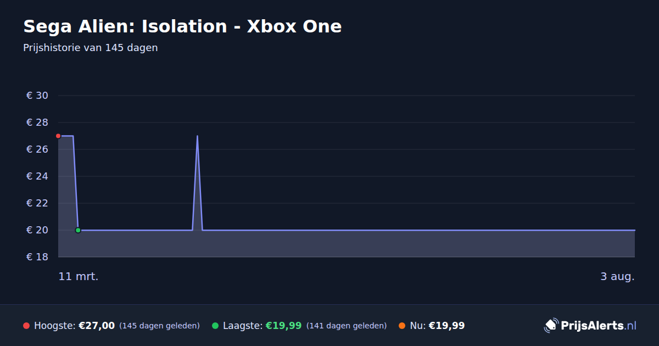This screenshot has height=346, width=659.
Task: Click the green €19,99 lowest price value
Action: [283, 326]
